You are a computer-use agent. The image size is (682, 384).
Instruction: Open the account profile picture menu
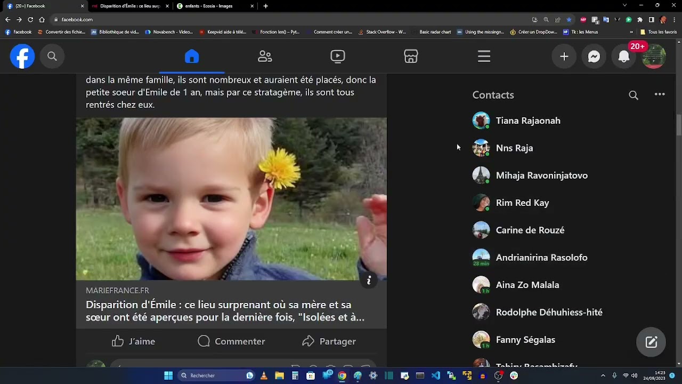click(x=654, y=57)
